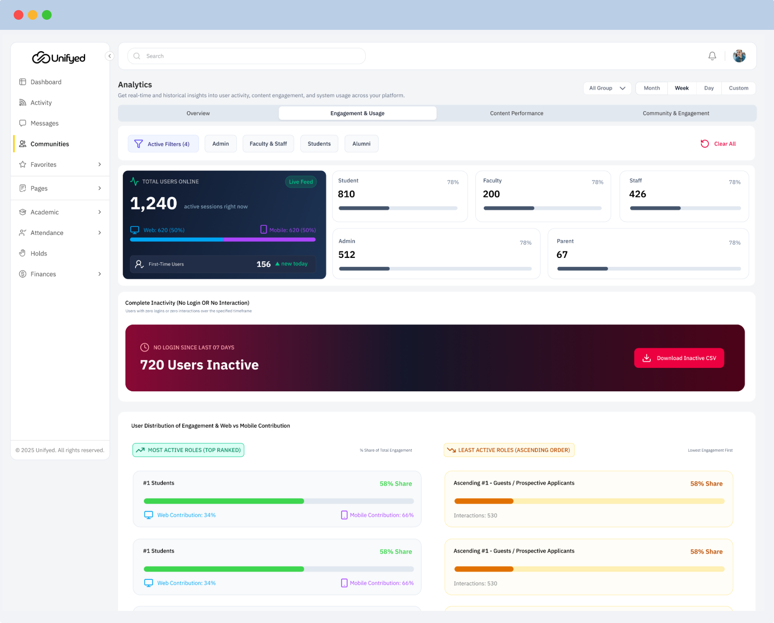
Task: Toggle the Alumni filter chip
Action: (361, 144)
